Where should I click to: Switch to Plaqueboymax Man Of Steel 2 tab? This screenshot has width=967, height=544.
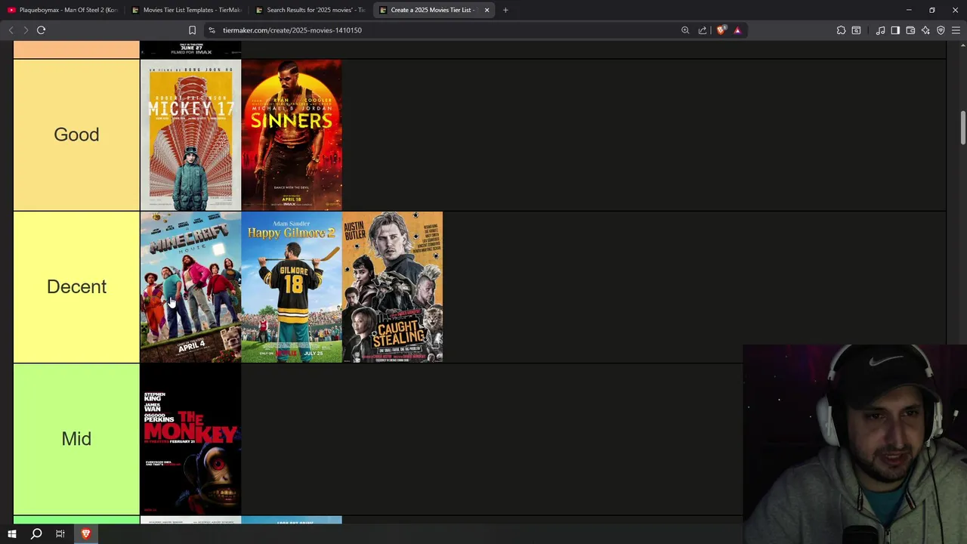tap(63, 10)
